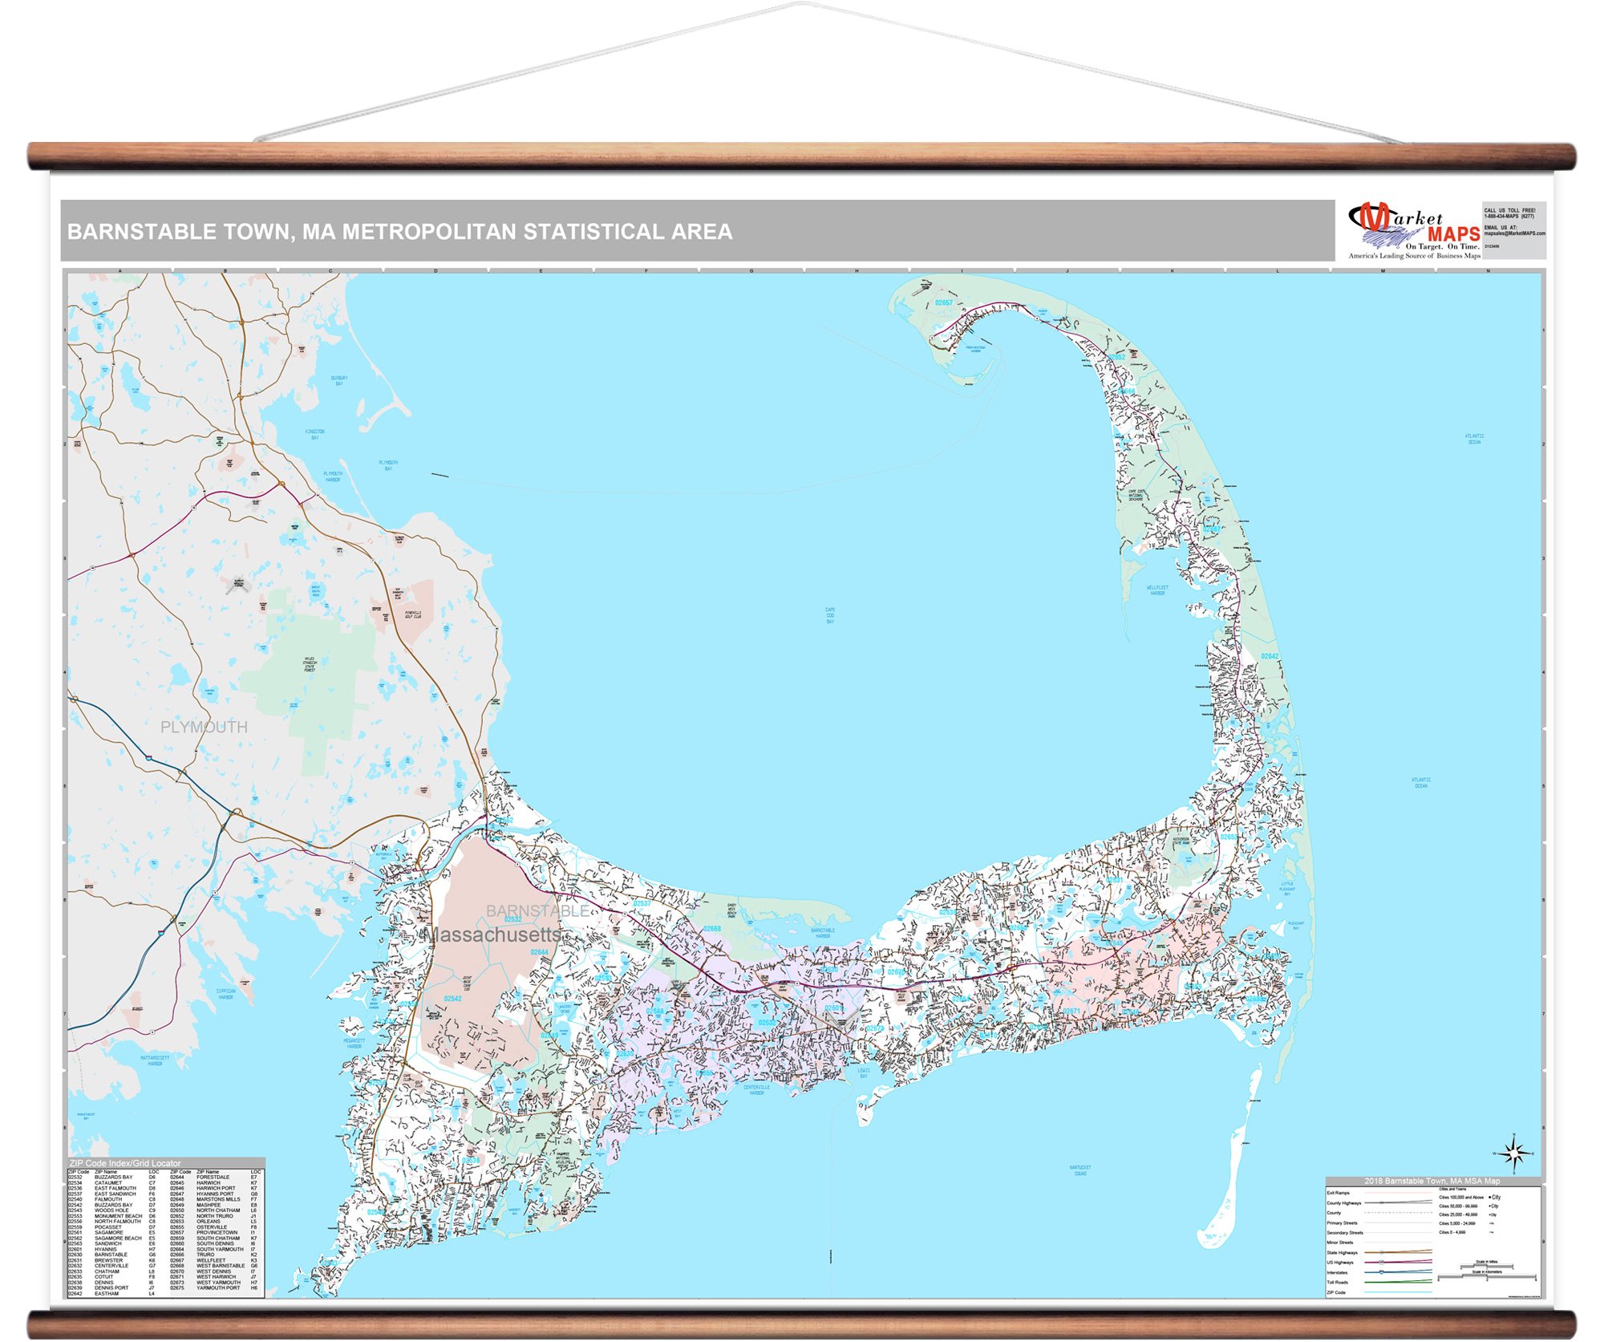Open the Cities and Towns legend section
This screenshot has width=1604, height=1342.
tap(1453, 1189)
